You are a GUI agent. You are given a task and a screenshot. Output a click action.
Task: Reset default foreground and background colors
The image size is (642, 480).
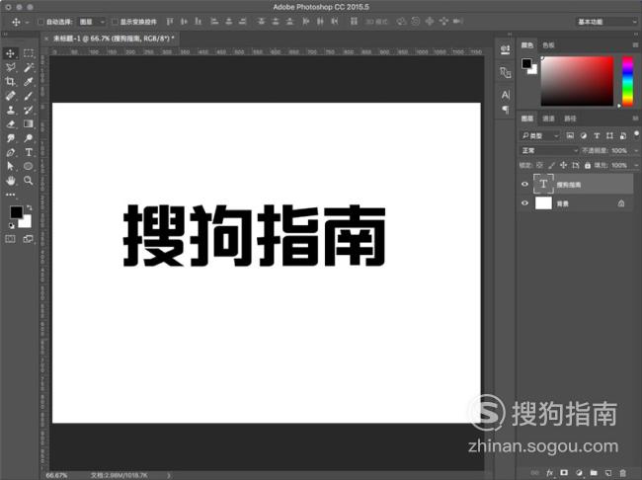(x=11, y=225)
